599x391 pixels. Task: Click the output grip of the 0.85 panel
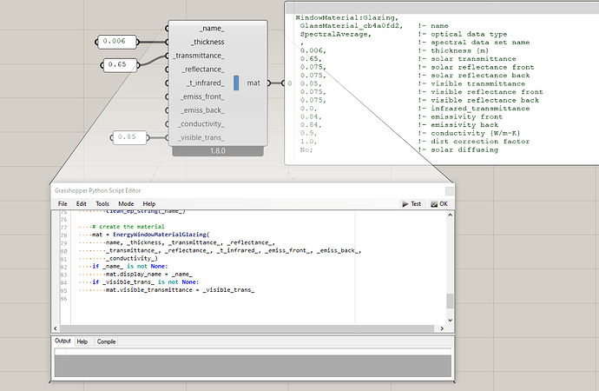point(148,137)
